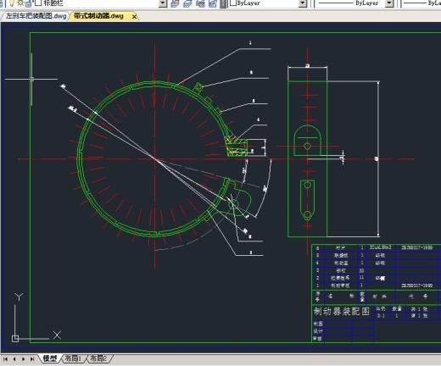Click the fourth layer tool icon in toolbar

tap(213, 3)
